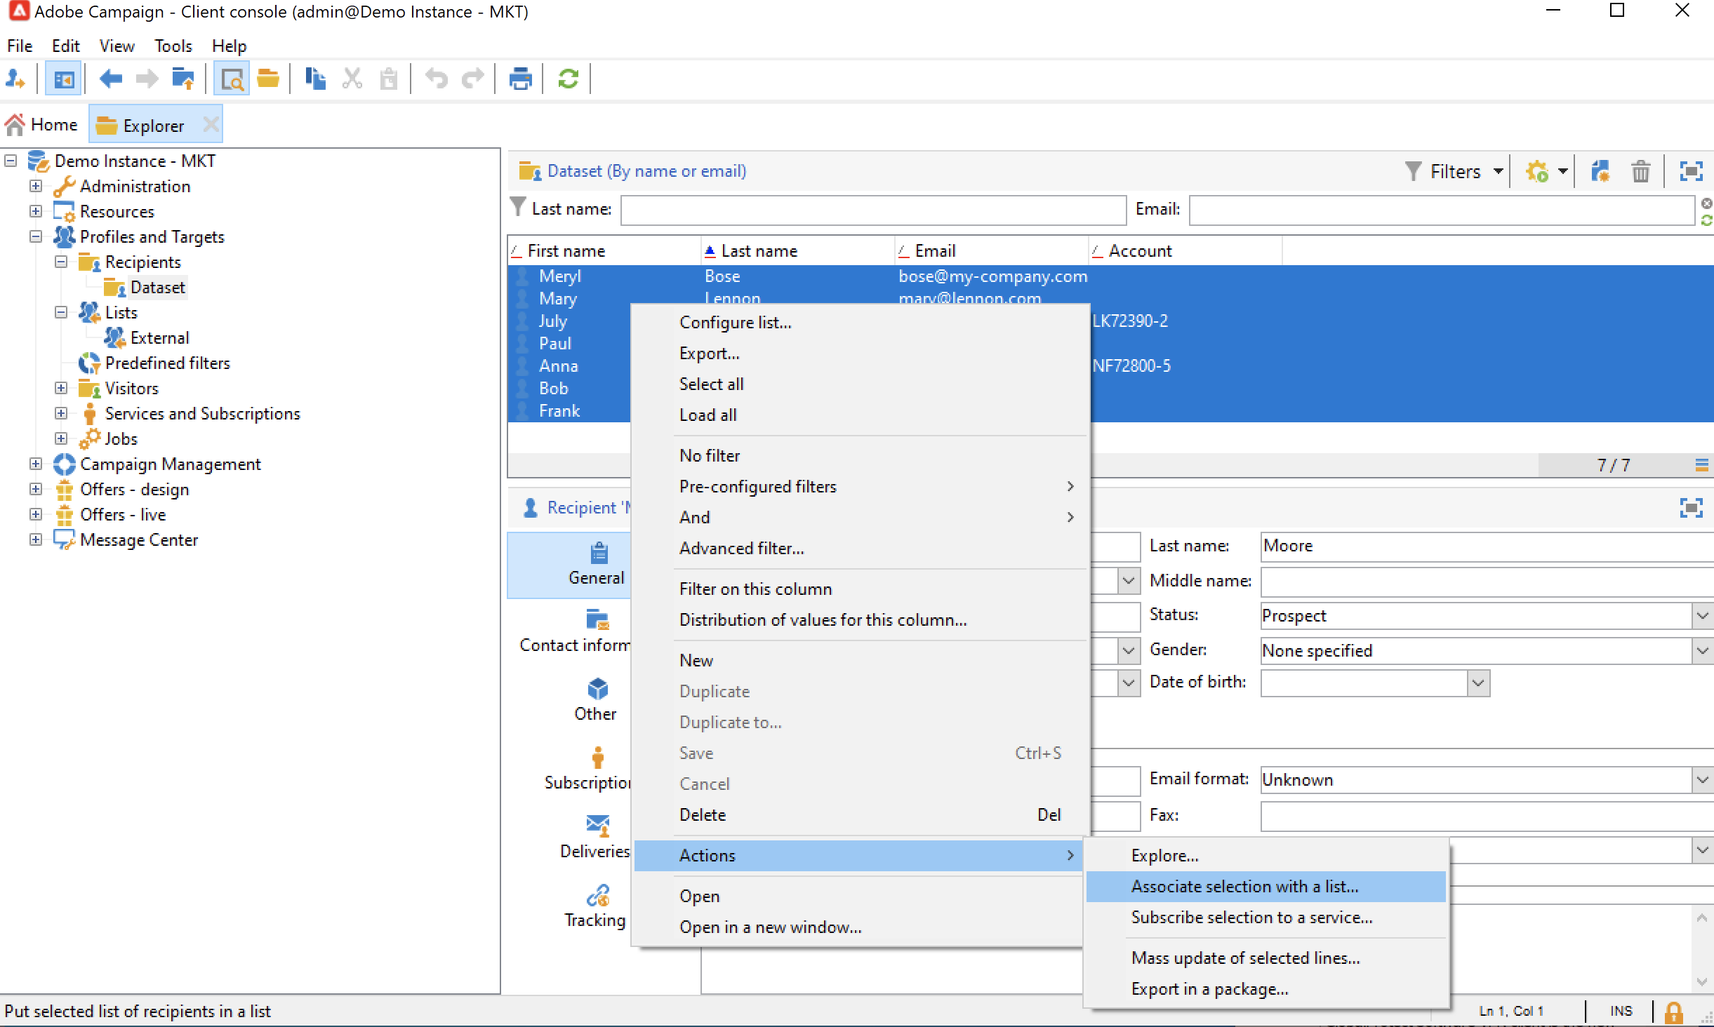Expand the Campaign Management tree node

coord(36,464)
